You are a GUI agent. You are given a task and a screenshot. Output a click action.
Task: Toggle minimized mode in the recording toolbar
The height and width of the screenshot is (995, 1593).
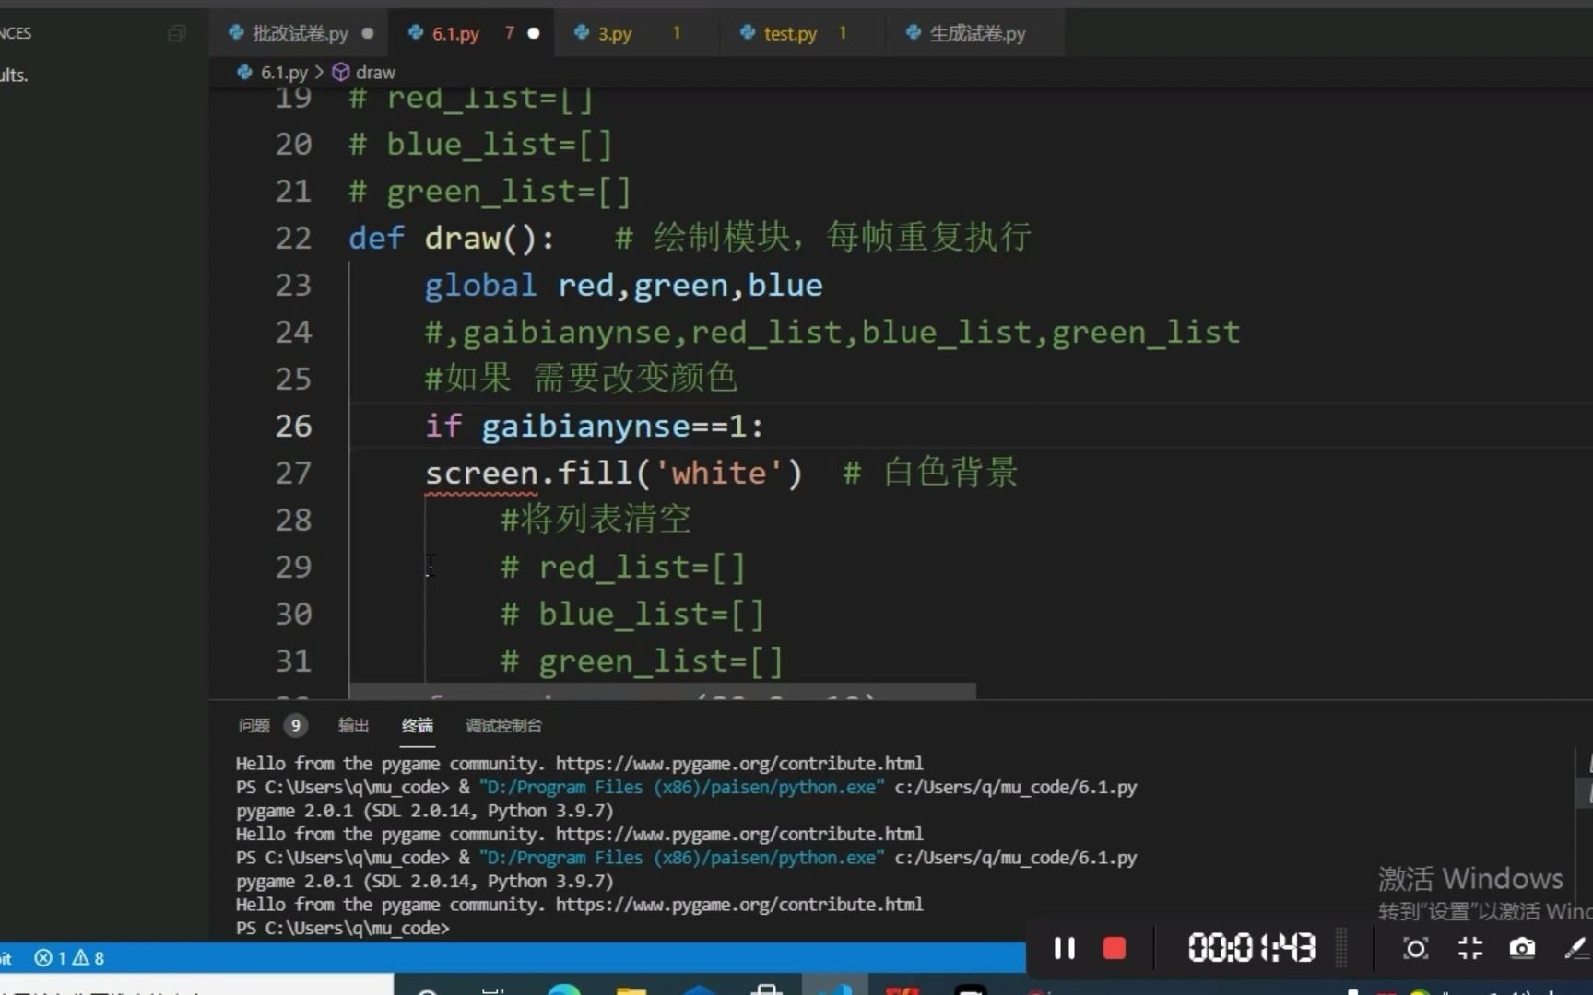pos(1469,948)
